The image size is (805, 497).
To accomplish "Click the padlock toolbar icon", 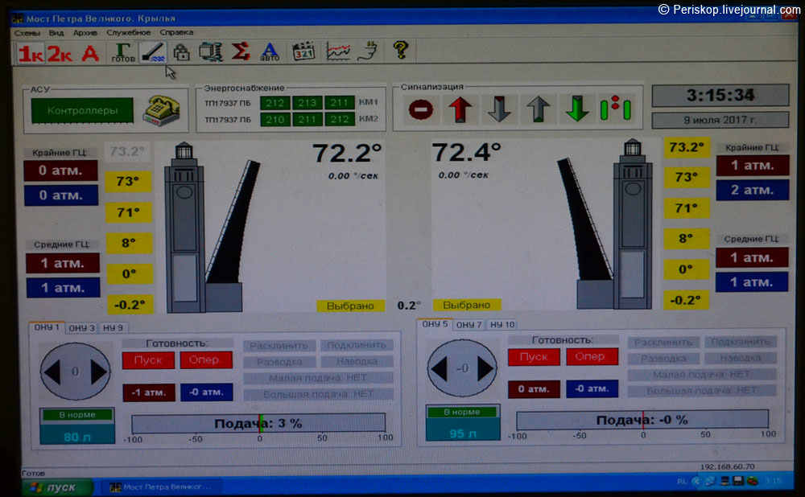I will [x=182, y=52].
